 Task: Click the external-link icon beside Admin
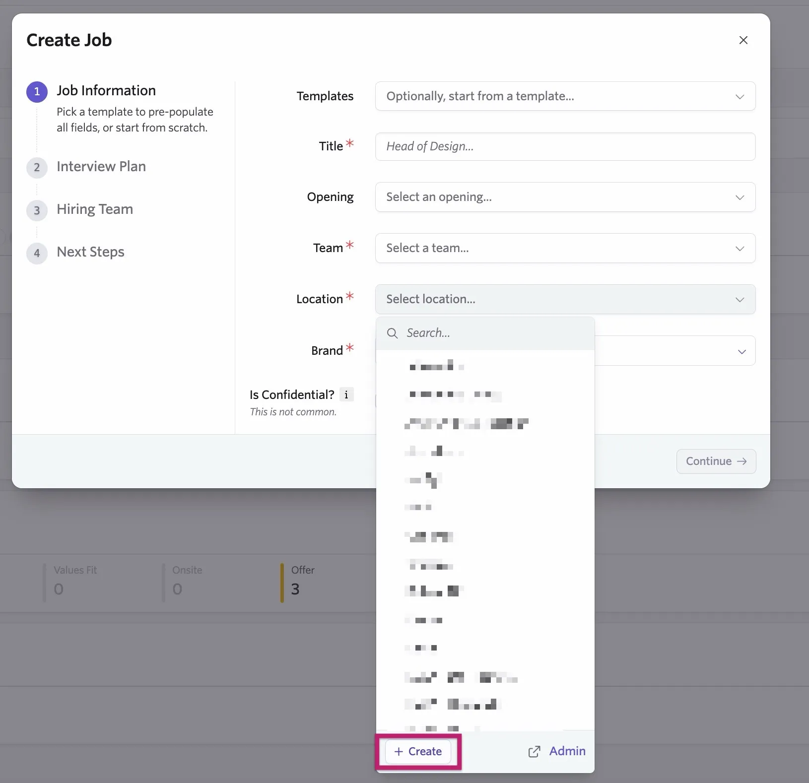pos(534,752)
